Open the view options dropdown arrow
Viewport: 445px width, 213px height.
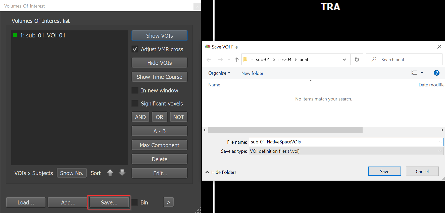tap(422, 73)
